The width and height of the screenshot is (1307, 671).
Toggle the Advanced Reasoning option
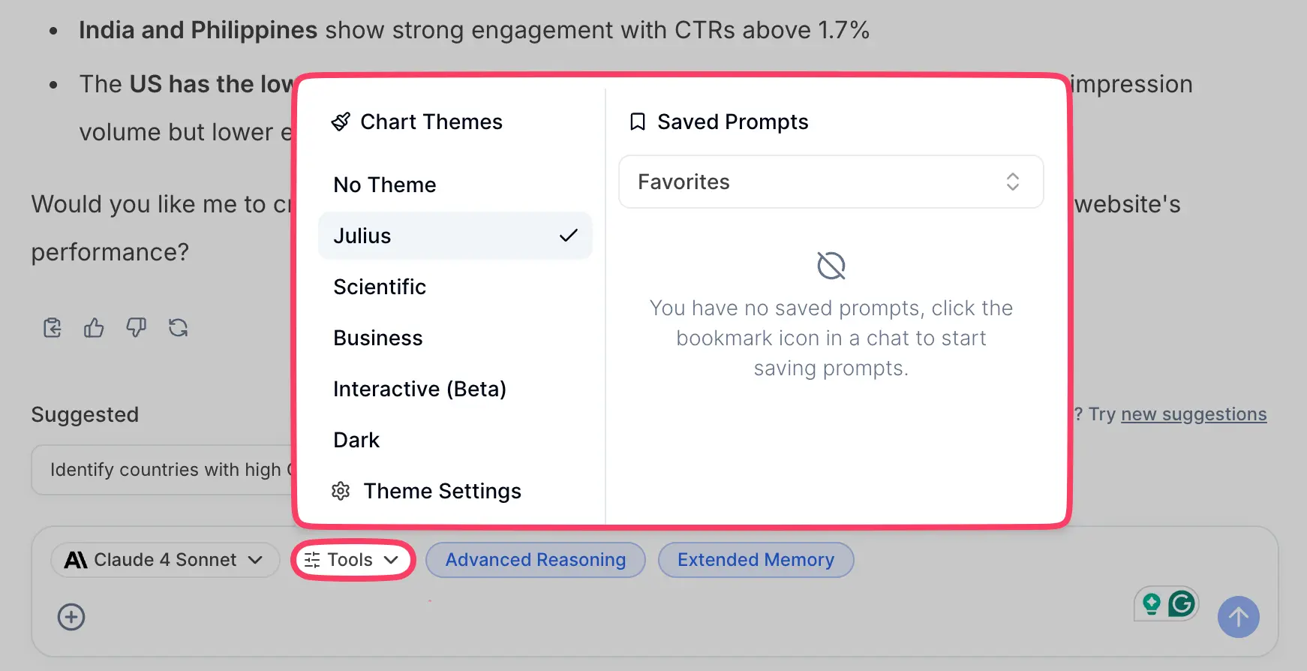(x=535, y=560)
